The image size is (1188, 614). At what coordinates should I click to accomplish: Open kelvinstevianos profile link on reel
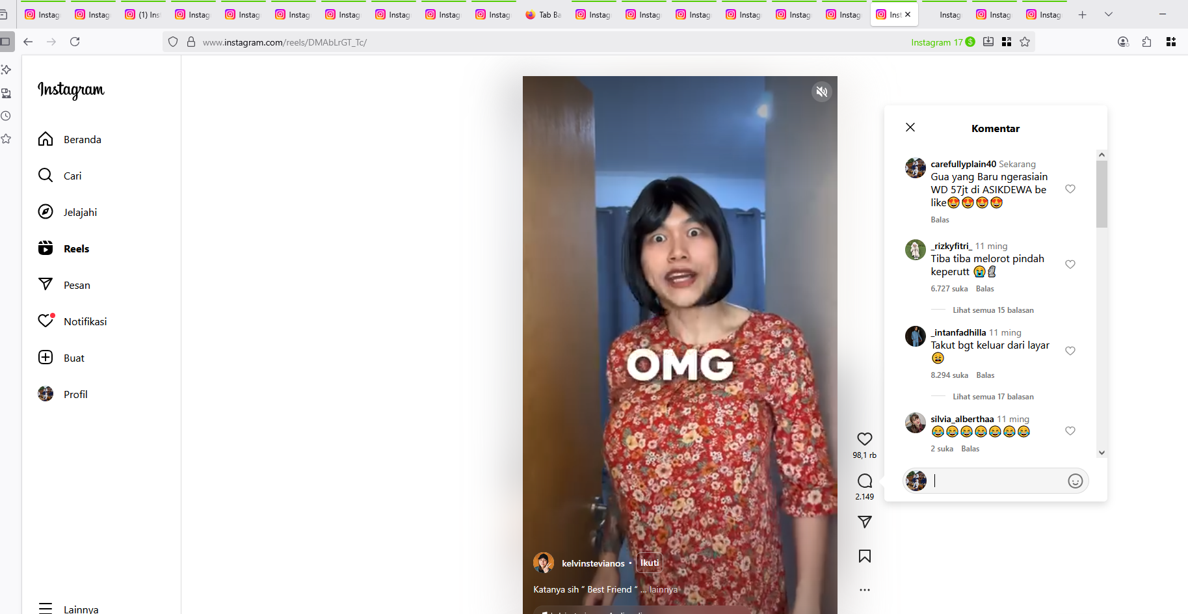coord(593,563)
